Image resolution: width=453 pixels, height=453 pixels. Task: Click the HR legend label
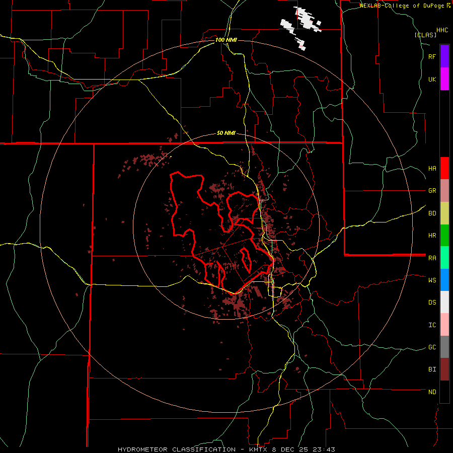(x=432, y=236)
